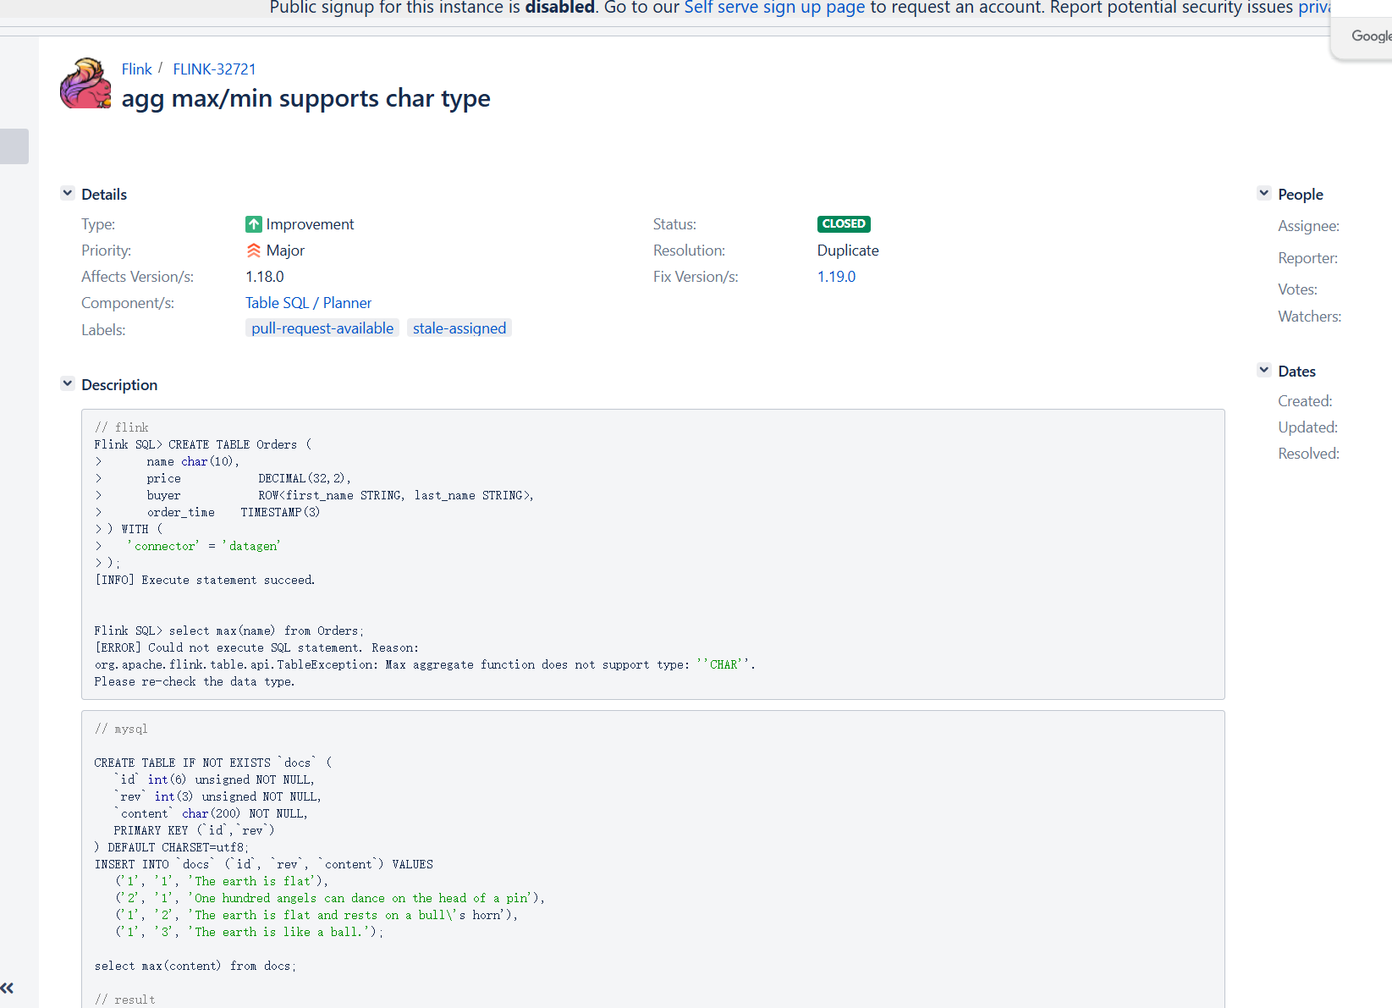
Task: Click the CLOSED status badge
Action: pyautogui.click(x=844, y=224)
